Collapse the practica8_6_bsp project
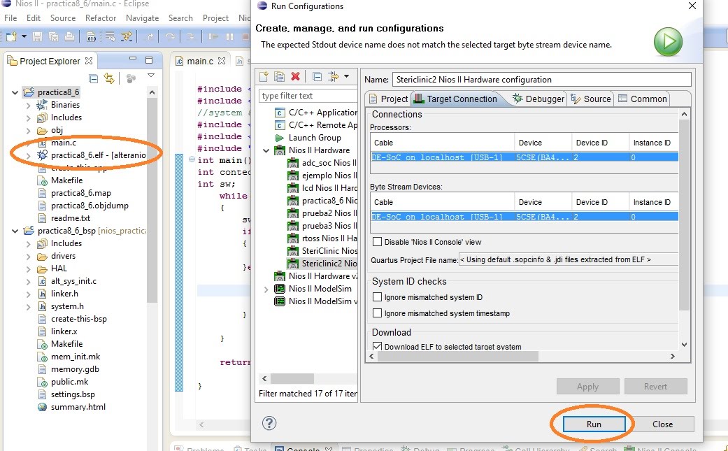Viewport: 728px width, 451px height. tap(15, 231)
